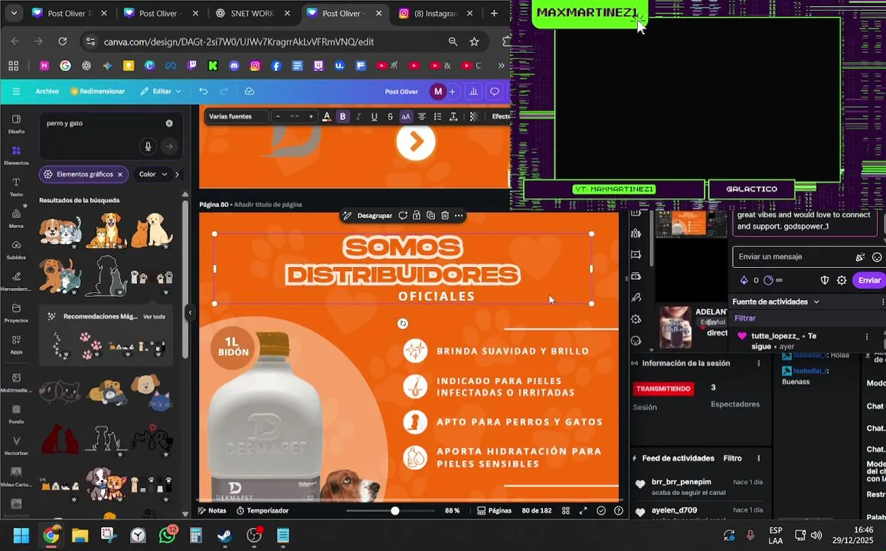Open the Efectos option in text toolbar
The image size is (886, 551).
501,117
